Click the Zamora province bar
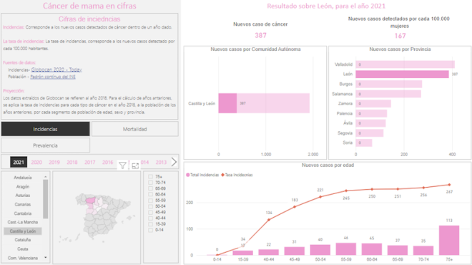The image size is (472, 265). [x=373, y=104]
